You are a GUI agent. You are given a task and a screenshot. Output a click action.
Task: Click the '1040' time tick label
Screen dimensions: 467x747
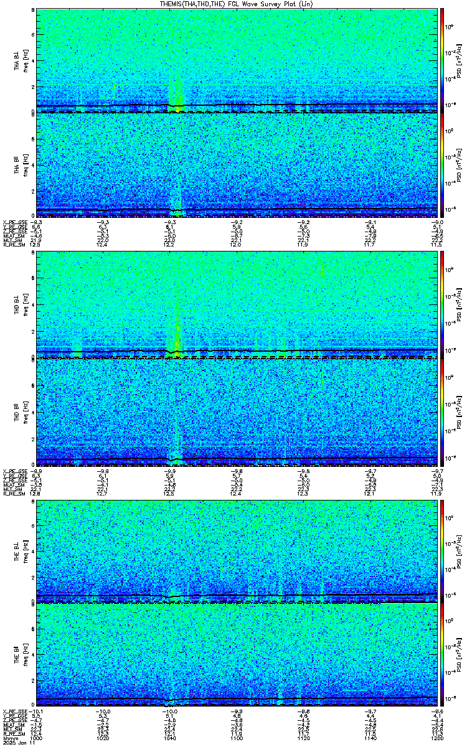coord(170,738)
